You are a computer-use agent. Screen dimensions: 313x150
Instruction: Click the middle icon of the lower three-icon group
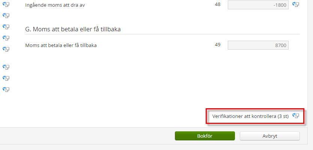click(x=6, y=78)
